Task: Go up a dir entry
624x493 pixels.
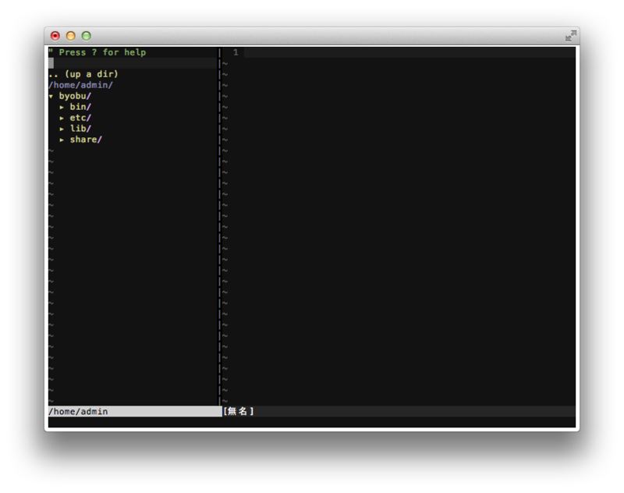Action: [x=83, y=74]
